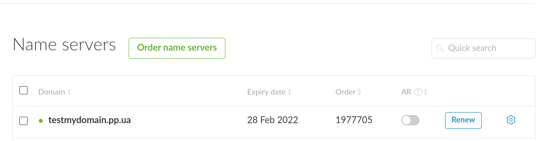537x141 pixels.
Task: Click the Expiry date column header label
Action: (266, 92)
